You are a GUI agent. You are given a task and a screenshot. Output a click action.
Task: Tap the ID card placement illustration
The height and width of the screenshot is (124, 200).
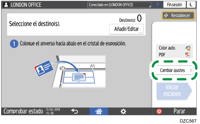point(70,72)
